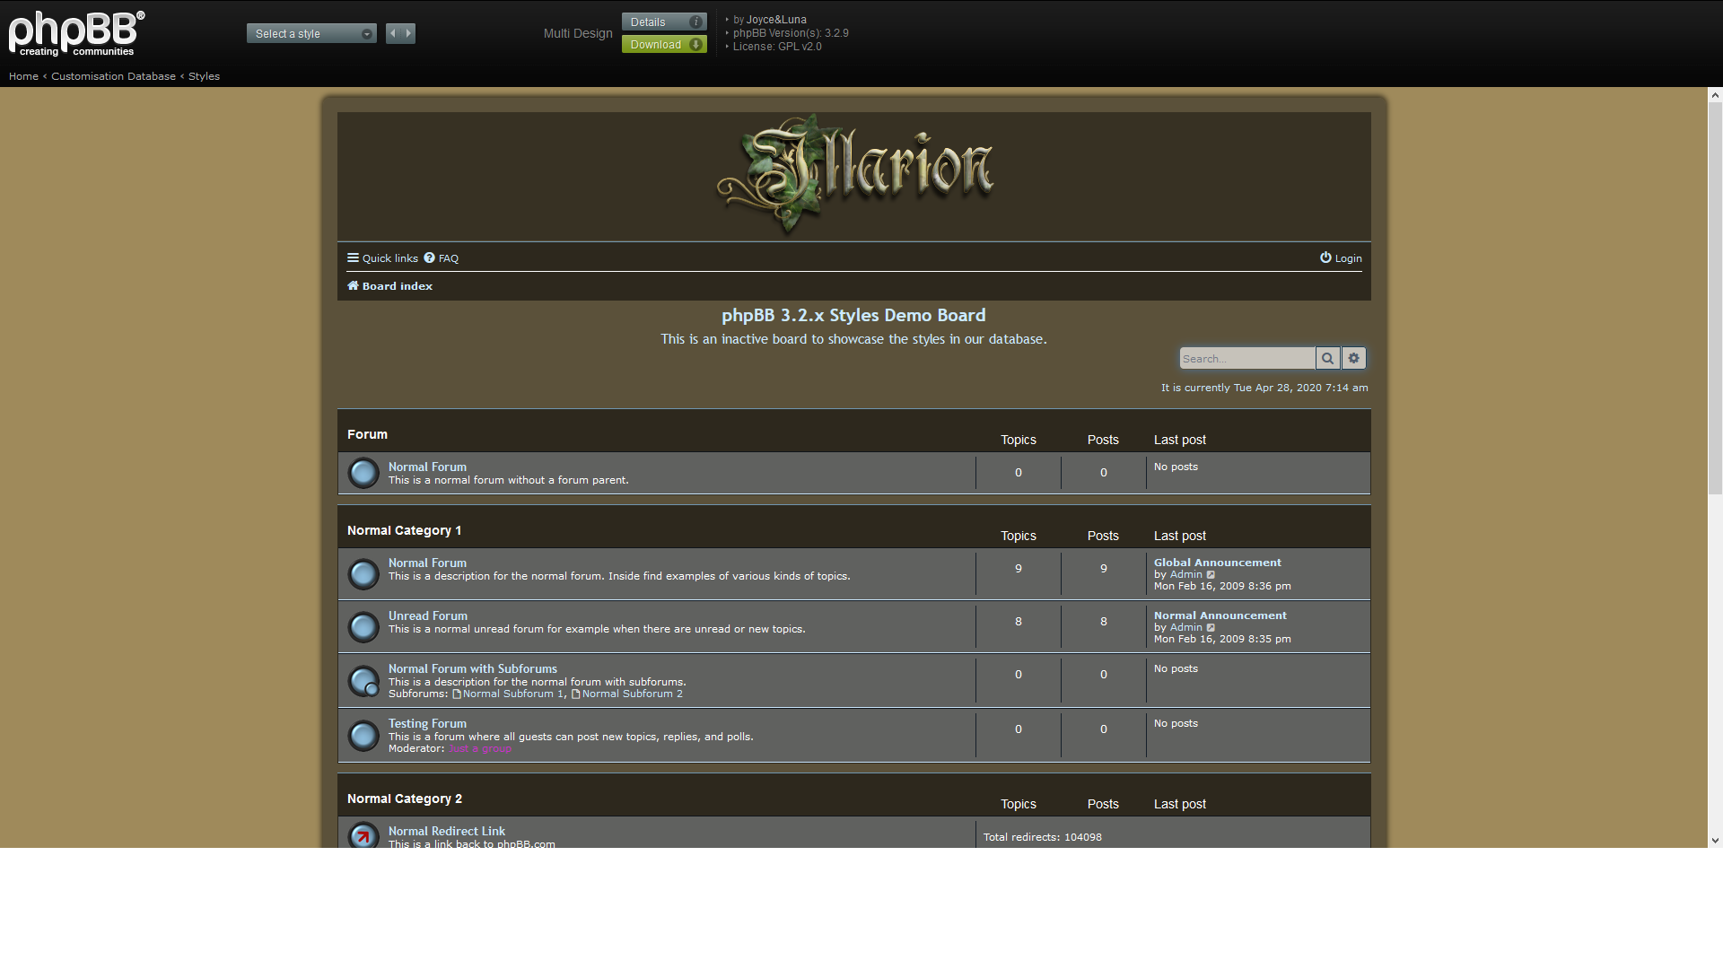Open Normal Subforum 1 link
The height and width of the screenshot is (969, 1723).
(x=512, y=694)
